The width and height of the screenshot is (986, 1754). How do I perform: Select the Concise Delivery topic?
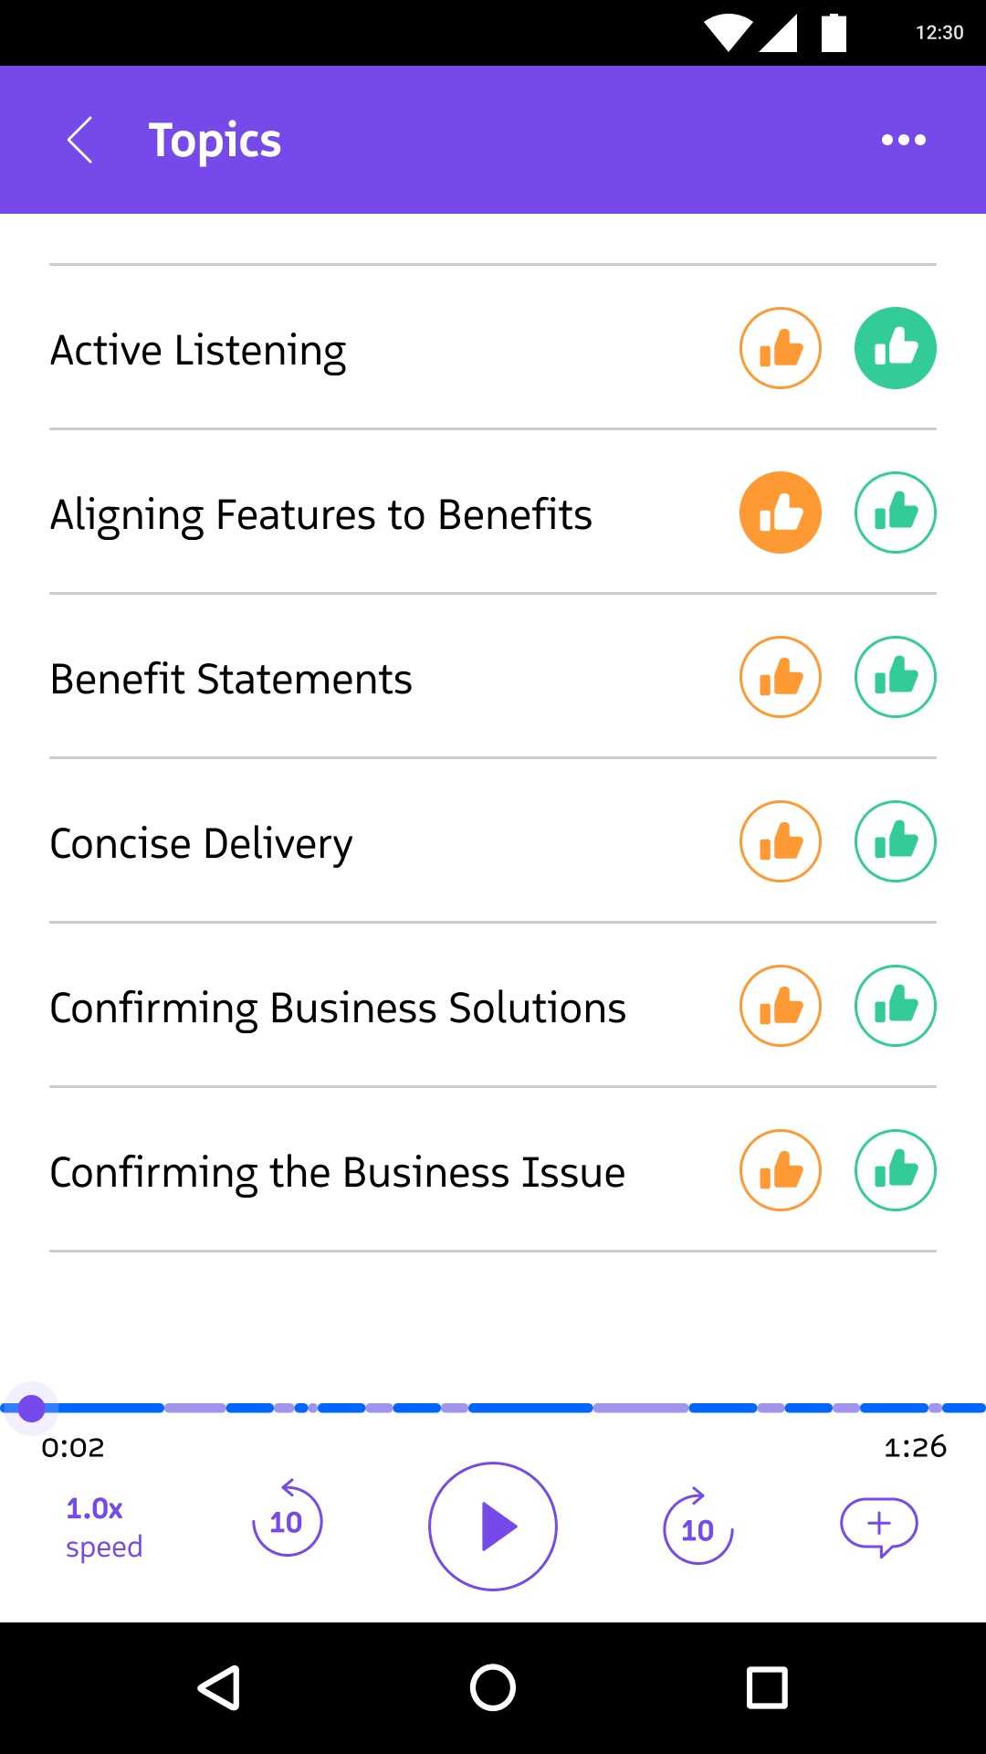201,843
